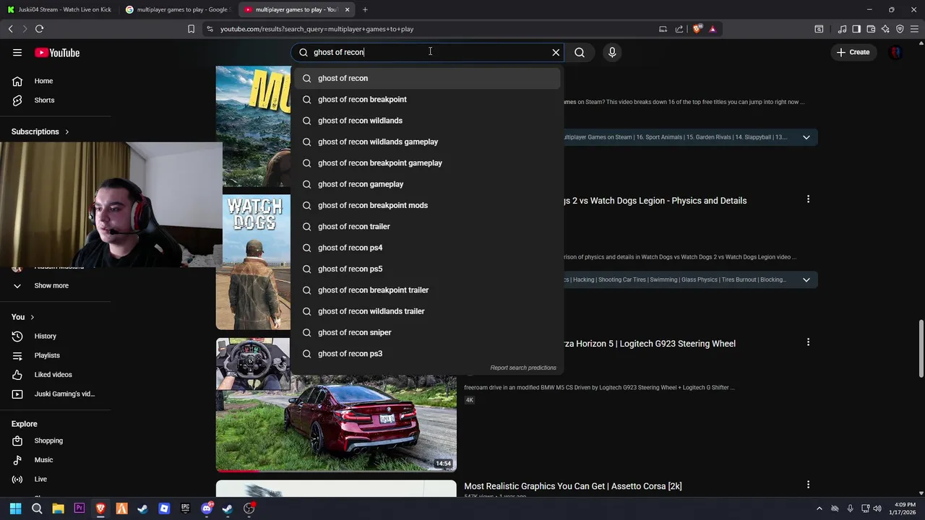Expand chapters for Watch Dogs comparison video

coord(806,279)
